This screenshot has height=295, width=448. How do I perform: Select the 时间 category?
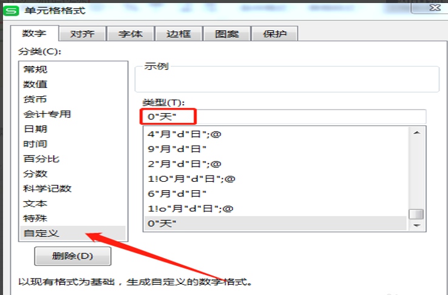(73, 144)
